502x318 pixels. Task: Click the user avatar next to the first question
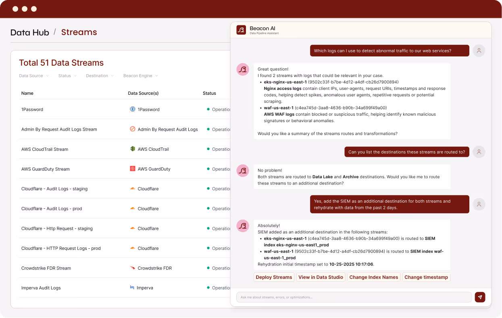click(479, 50)
